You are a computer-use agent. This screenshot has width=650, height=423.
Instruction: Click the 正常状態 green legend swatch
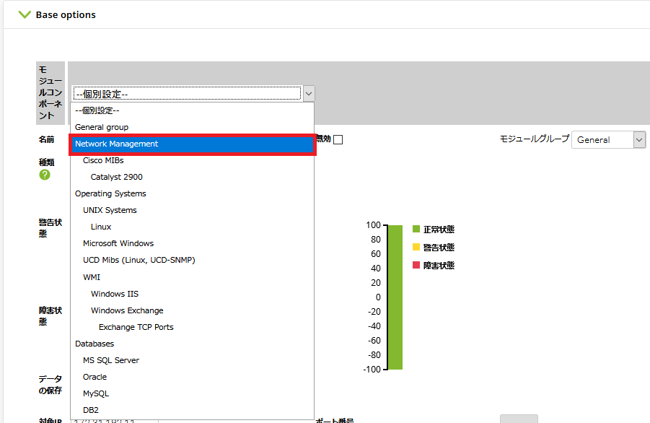click(416, 229)
